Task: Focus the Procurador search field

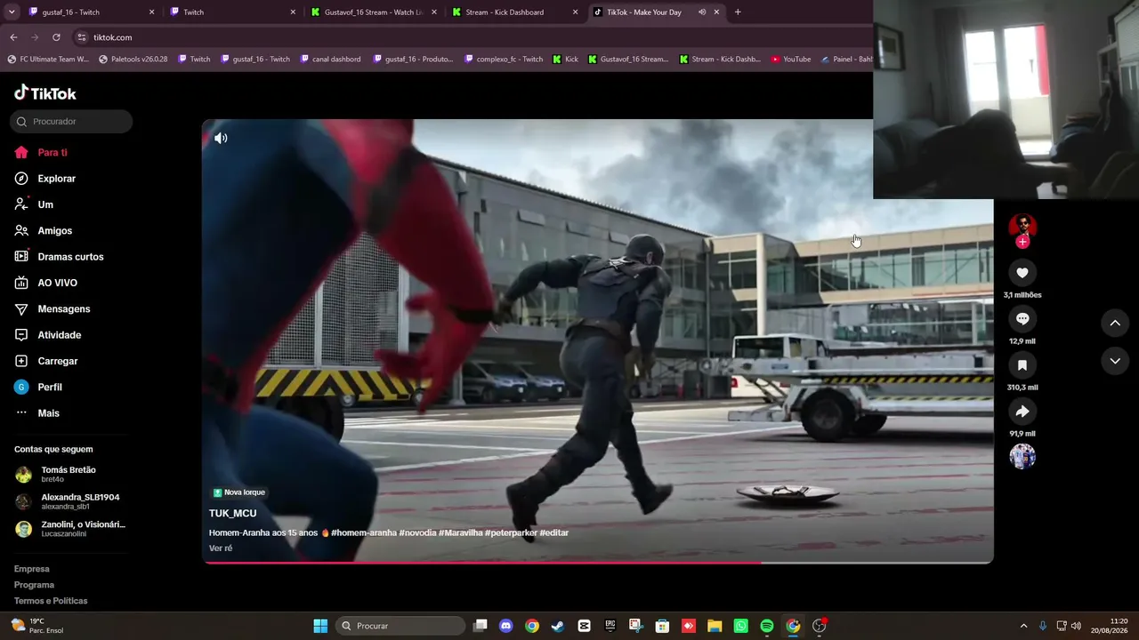Action: pyautogui.click(x=72, y=122)
